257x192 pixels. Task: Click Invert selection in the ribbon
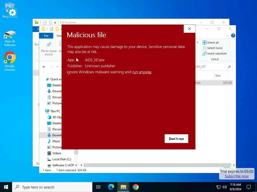tap(215, 53)
